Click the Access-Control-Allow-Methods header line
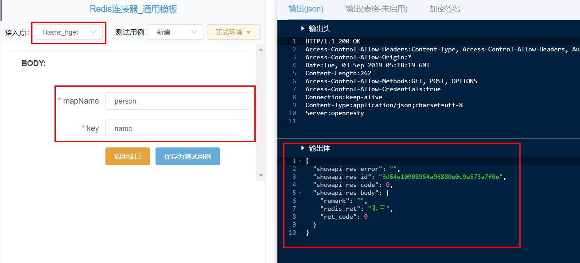 point(391,81)
